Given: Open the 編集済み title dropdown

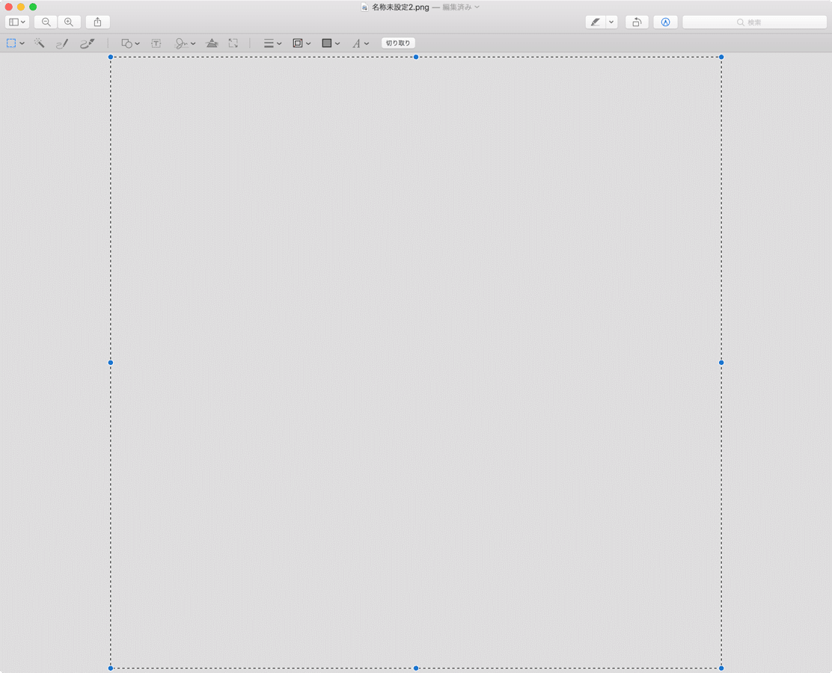Looking at the screenshot, I should pyautogui.click(x=461, y=7).
